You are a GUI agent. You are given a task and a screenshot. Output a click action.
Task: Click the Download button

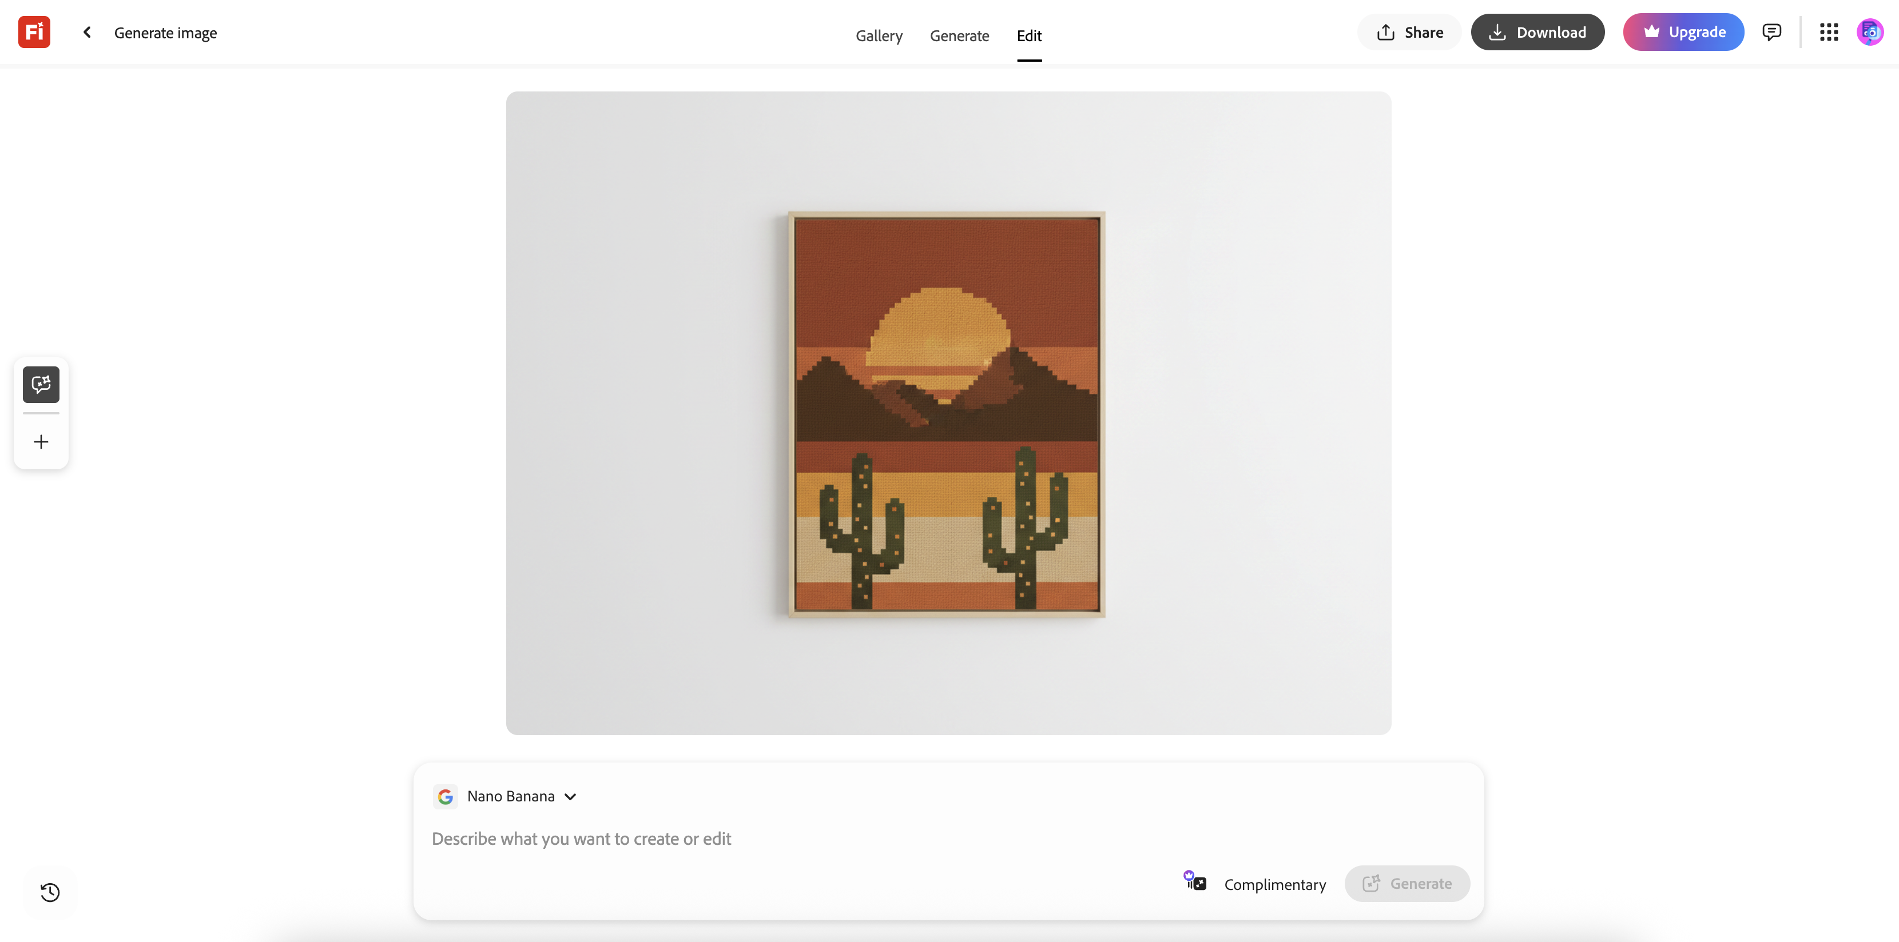click(1537, 33)
